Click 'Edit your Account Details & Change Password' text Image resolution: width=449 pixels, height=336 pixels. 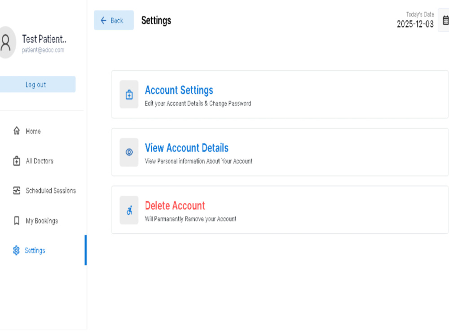pyautogui.click(x=198, y=103)
